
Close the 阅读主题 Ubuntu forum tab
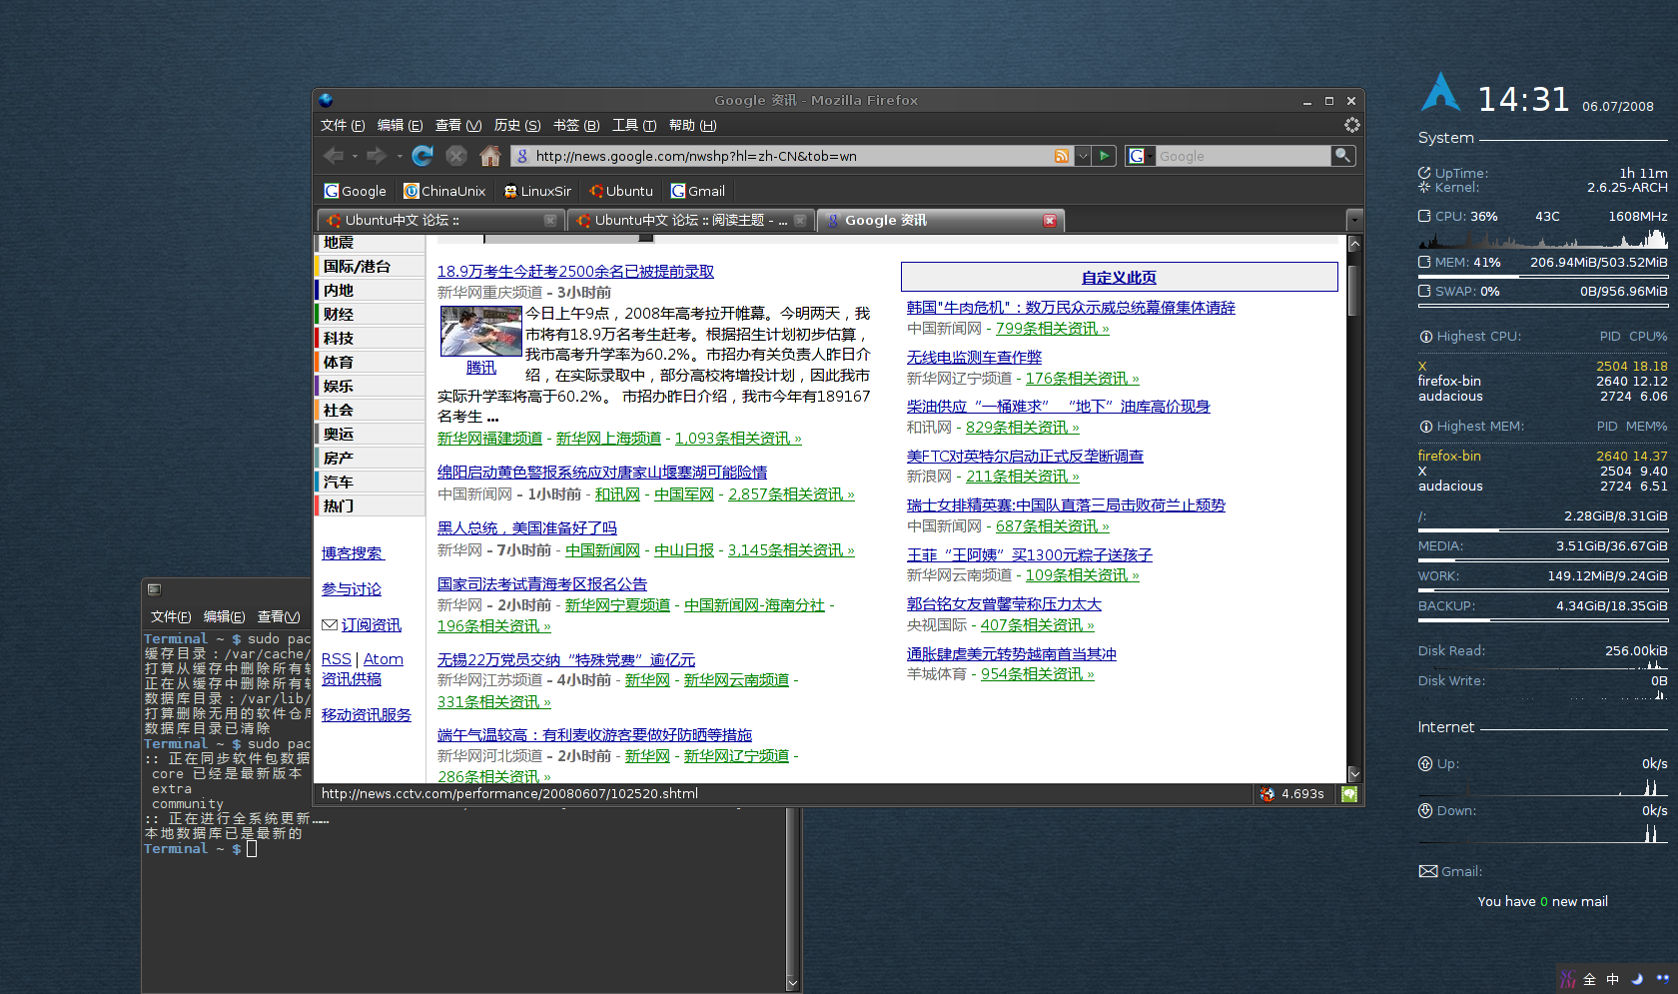pos(800,221)
